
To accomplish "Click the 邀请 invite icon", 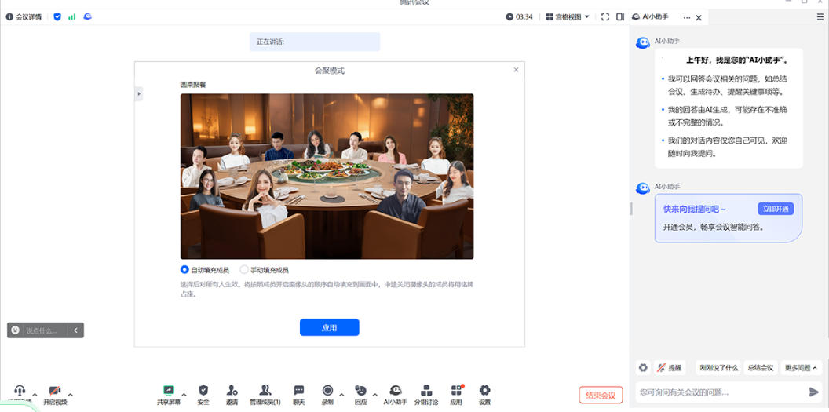I will pos(232,395).
